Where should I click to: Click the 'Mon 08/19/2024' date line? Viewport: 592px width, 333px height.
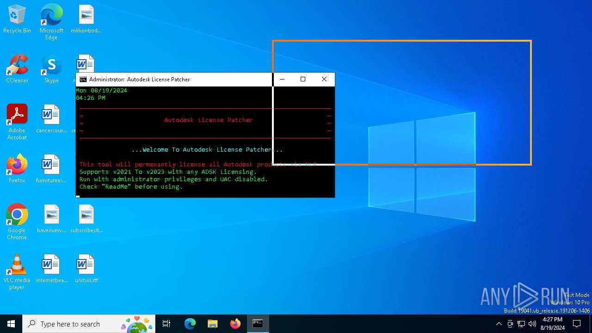(x=101, y=91)
